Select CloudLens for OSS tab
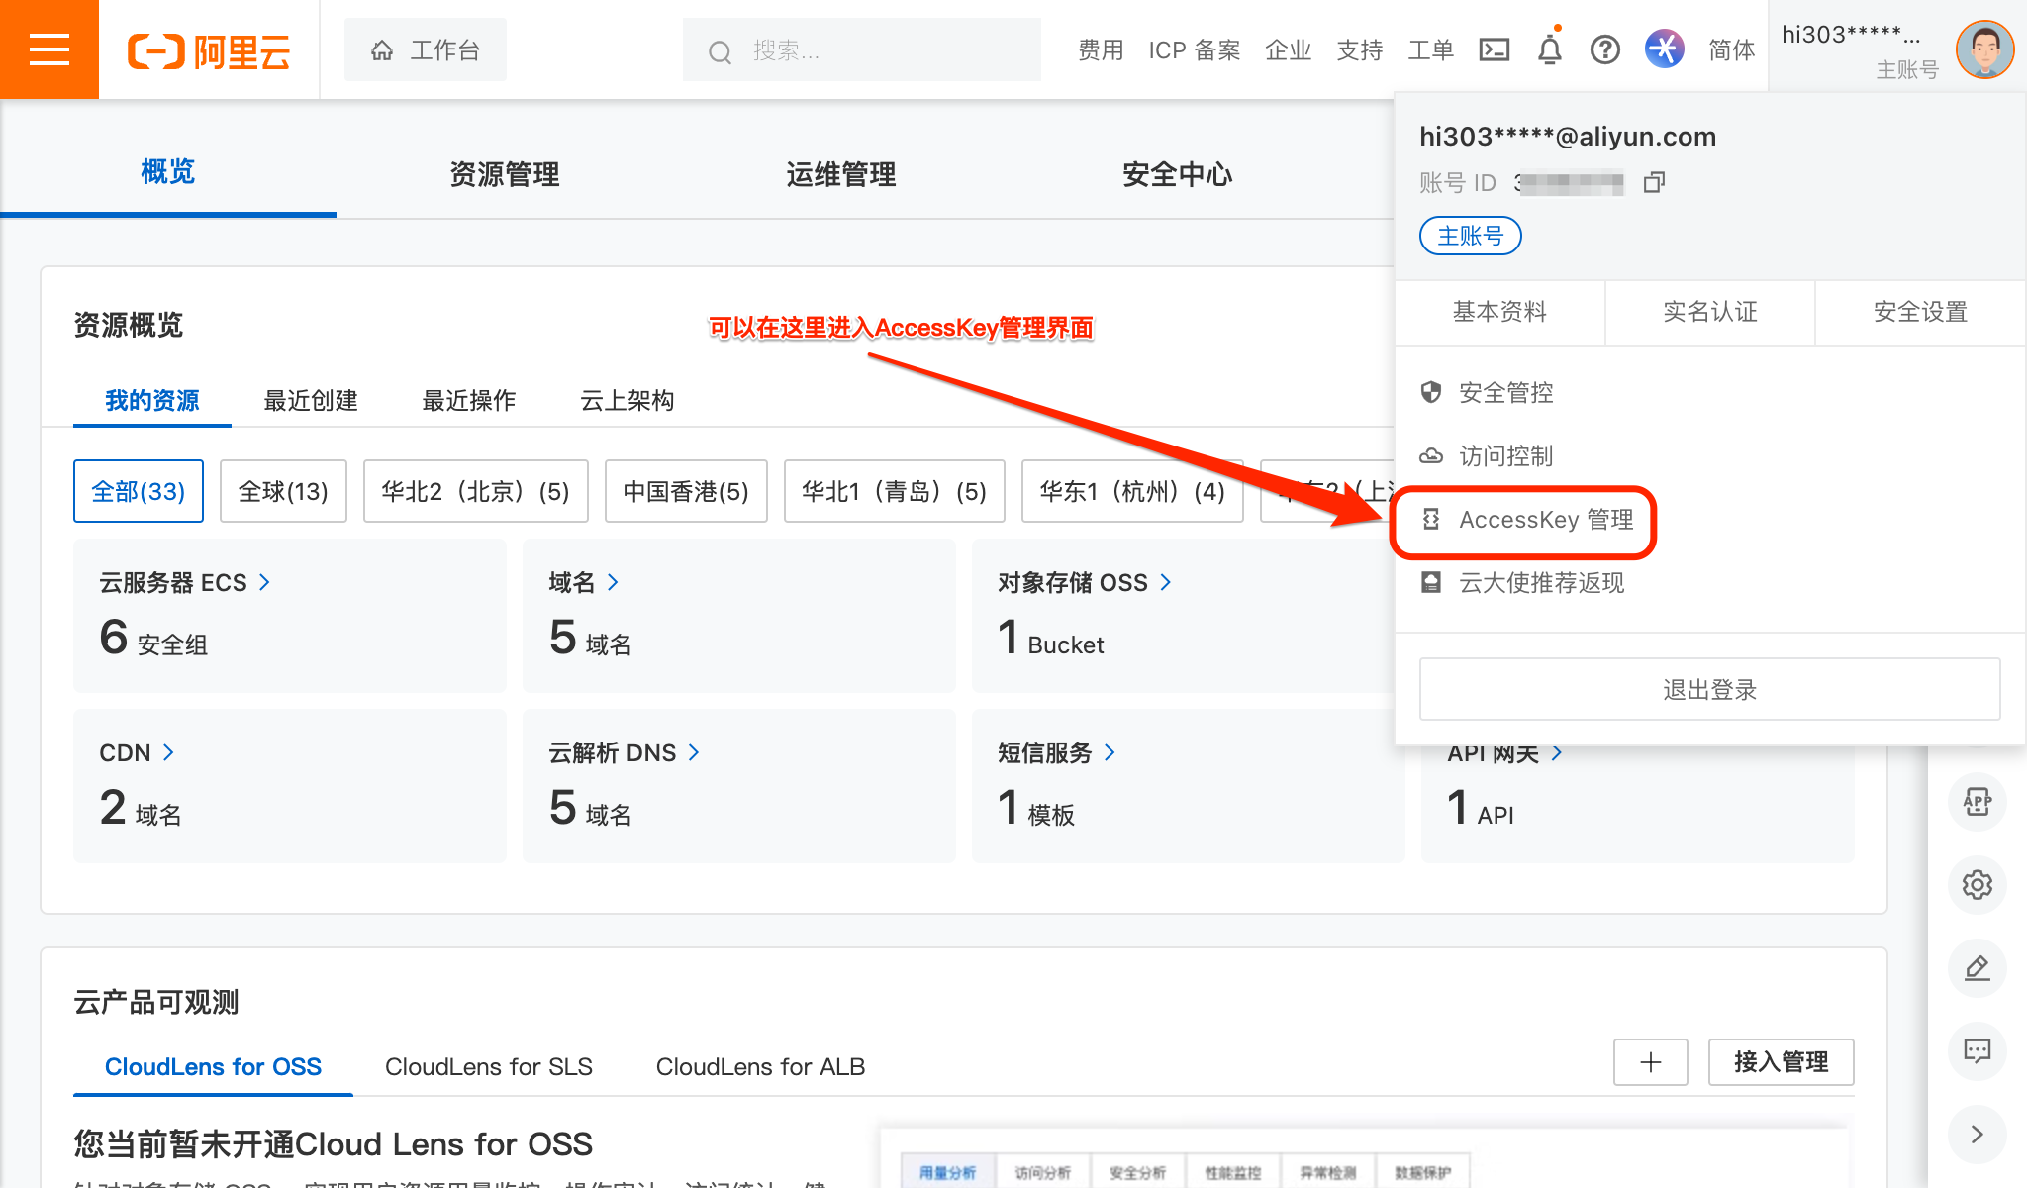 click(x=213, y=1066)
